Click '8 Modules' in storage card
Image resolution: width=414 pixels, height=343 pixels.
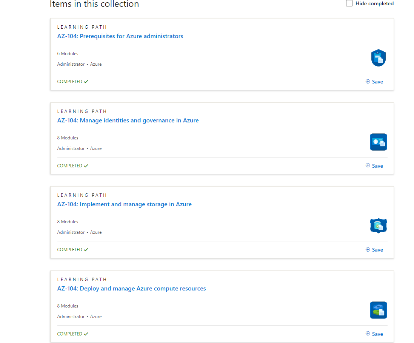point(68,222)
